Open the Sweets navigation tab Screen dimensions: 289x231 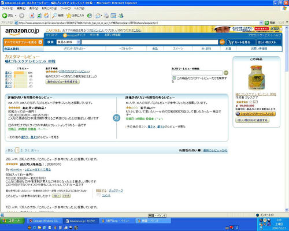177,49
